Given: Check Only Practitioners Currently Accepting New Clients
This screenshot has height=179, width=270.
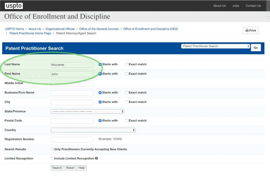Looking at the screenshot, I should (x=52, y=149).
